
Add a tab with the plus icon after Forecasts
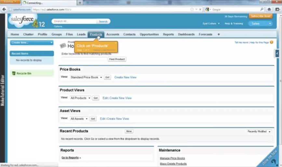[x=219, y=34]
